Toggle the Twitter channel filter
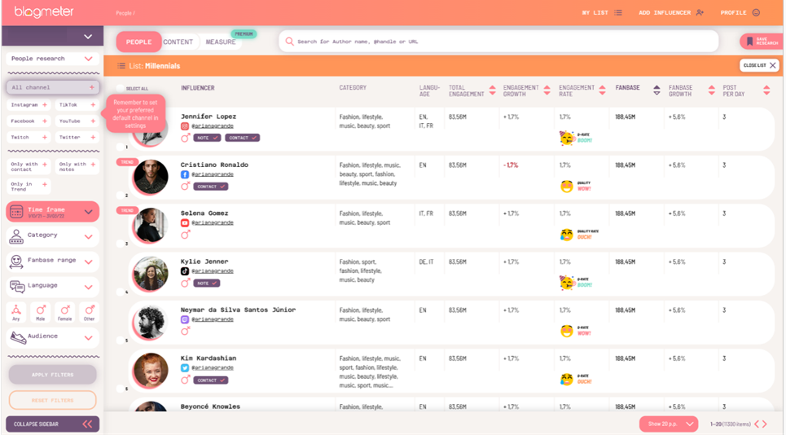 point(77,137)
